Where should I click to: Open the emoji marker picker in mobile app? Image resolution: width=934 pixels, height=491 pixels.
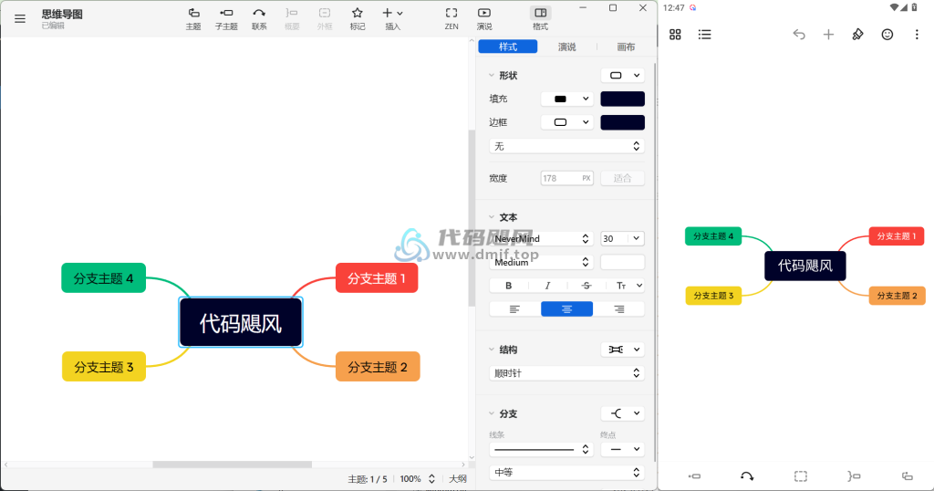pyautogui.click(x=887, y=35)
